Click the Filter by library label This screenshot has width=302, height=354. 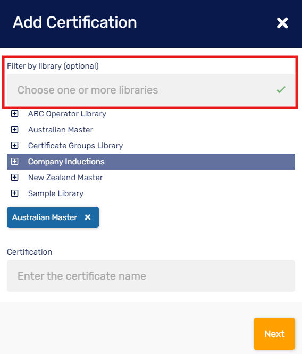pyautogui.click(x=53, y=66)
